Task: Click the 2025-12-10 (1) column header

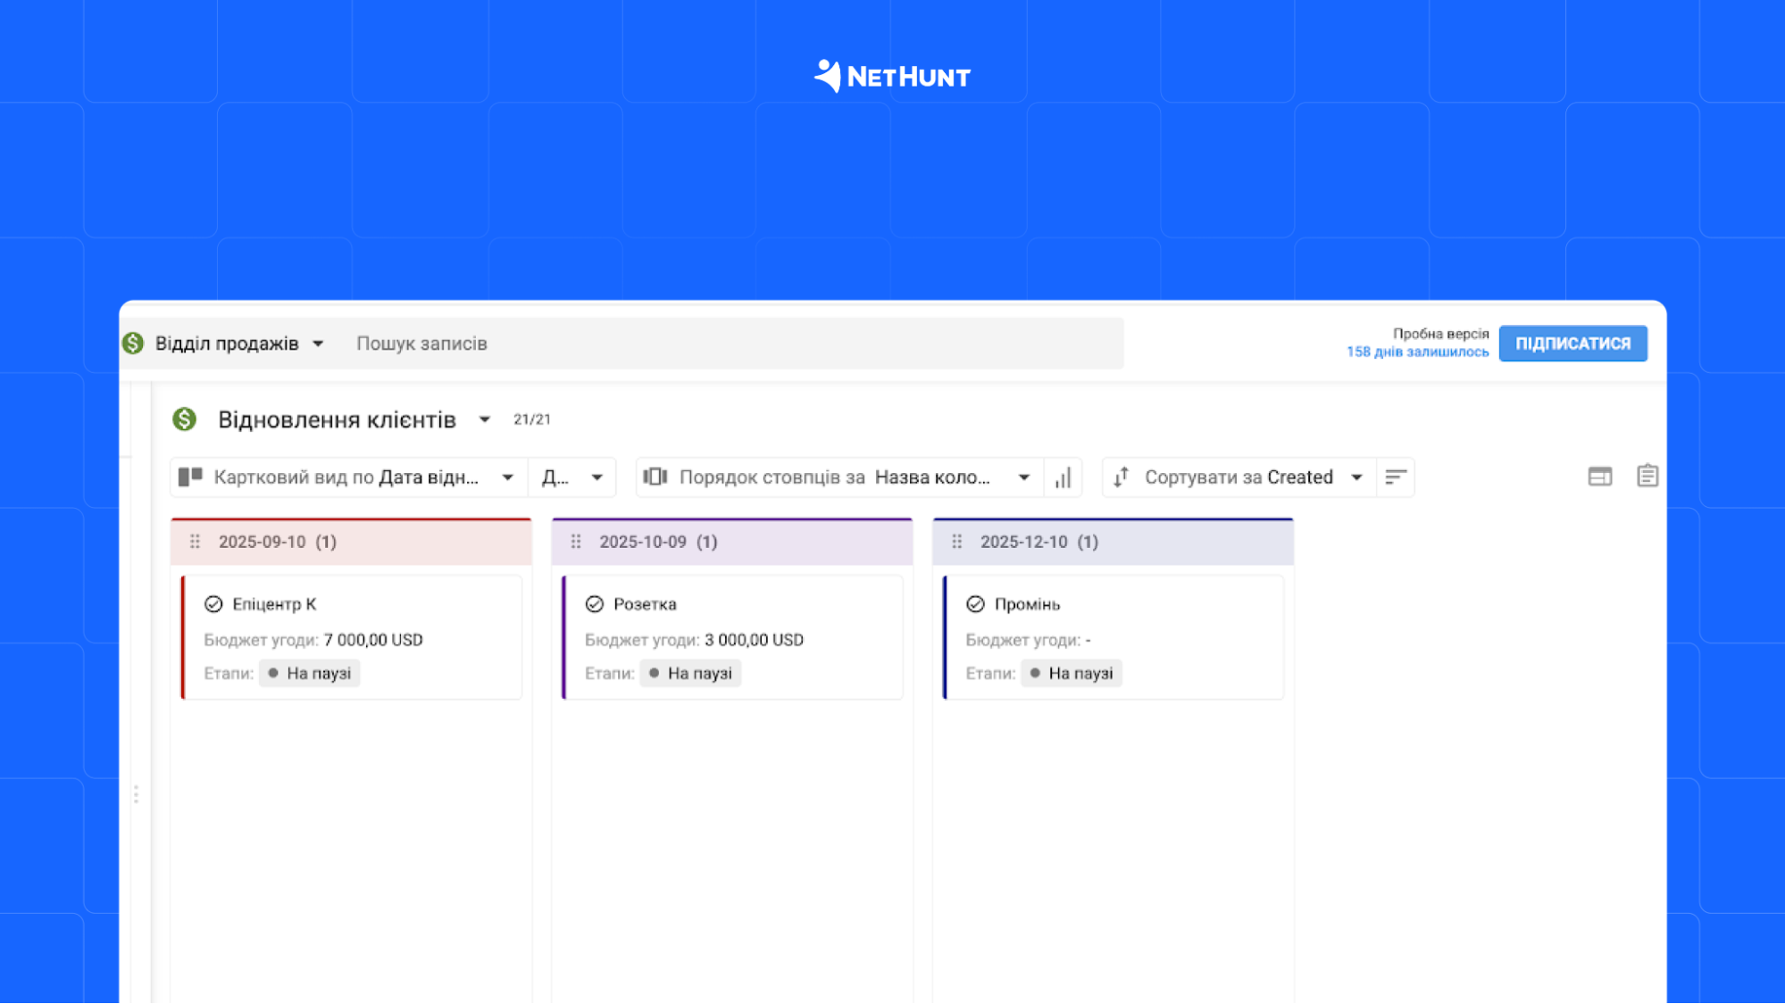Action: point(1113,542)
